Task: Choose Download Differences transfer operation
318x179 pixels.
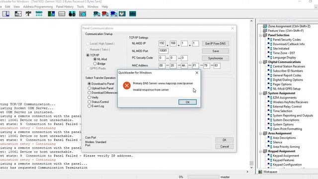Action: point(89,92)
